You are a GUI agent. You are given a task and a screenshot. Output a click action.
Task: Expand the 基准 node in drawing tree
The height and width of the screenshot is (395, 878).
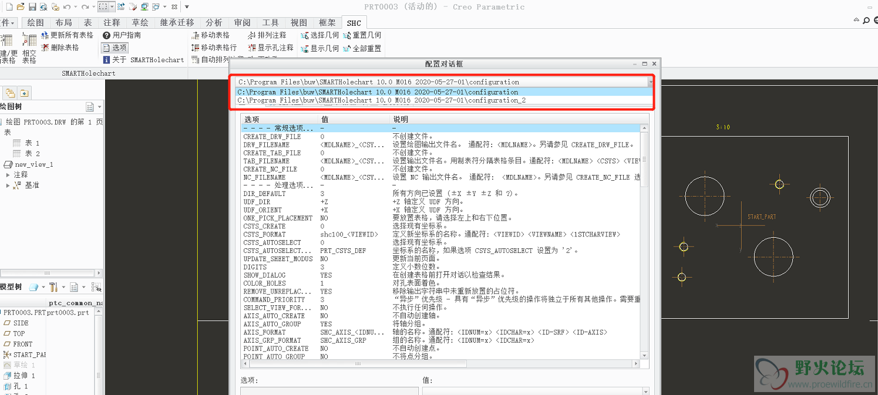[x=8, y=185]
